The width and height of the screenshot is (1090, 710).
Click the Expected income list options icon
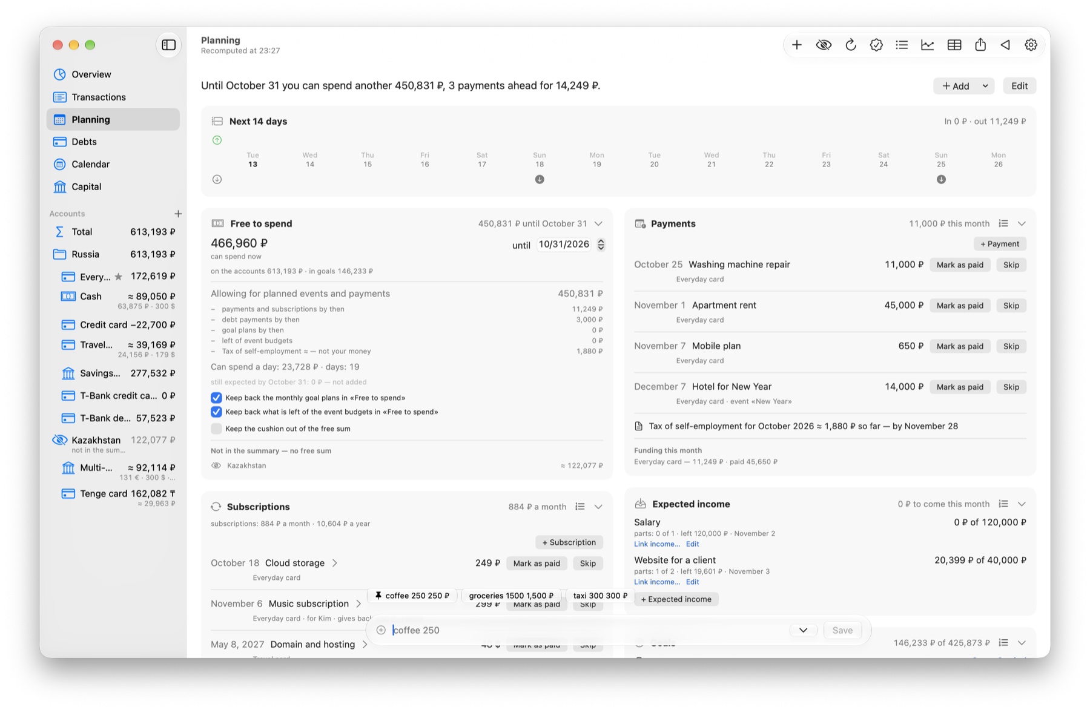[1003, 504]
